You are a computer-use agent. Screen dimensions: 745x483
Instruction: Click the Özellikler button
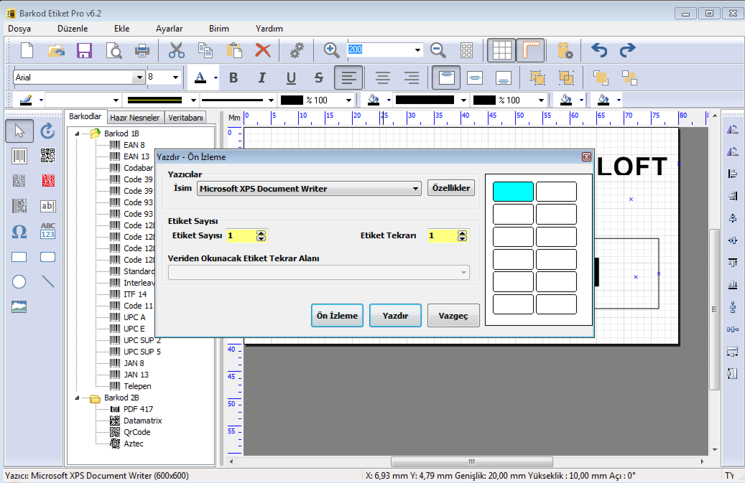click(x=451, y=188)
